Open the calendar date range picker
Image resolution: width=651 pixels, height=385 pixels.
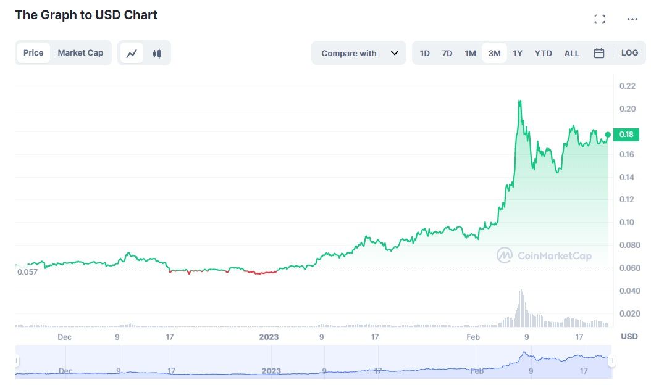click(x=598, y=53)
